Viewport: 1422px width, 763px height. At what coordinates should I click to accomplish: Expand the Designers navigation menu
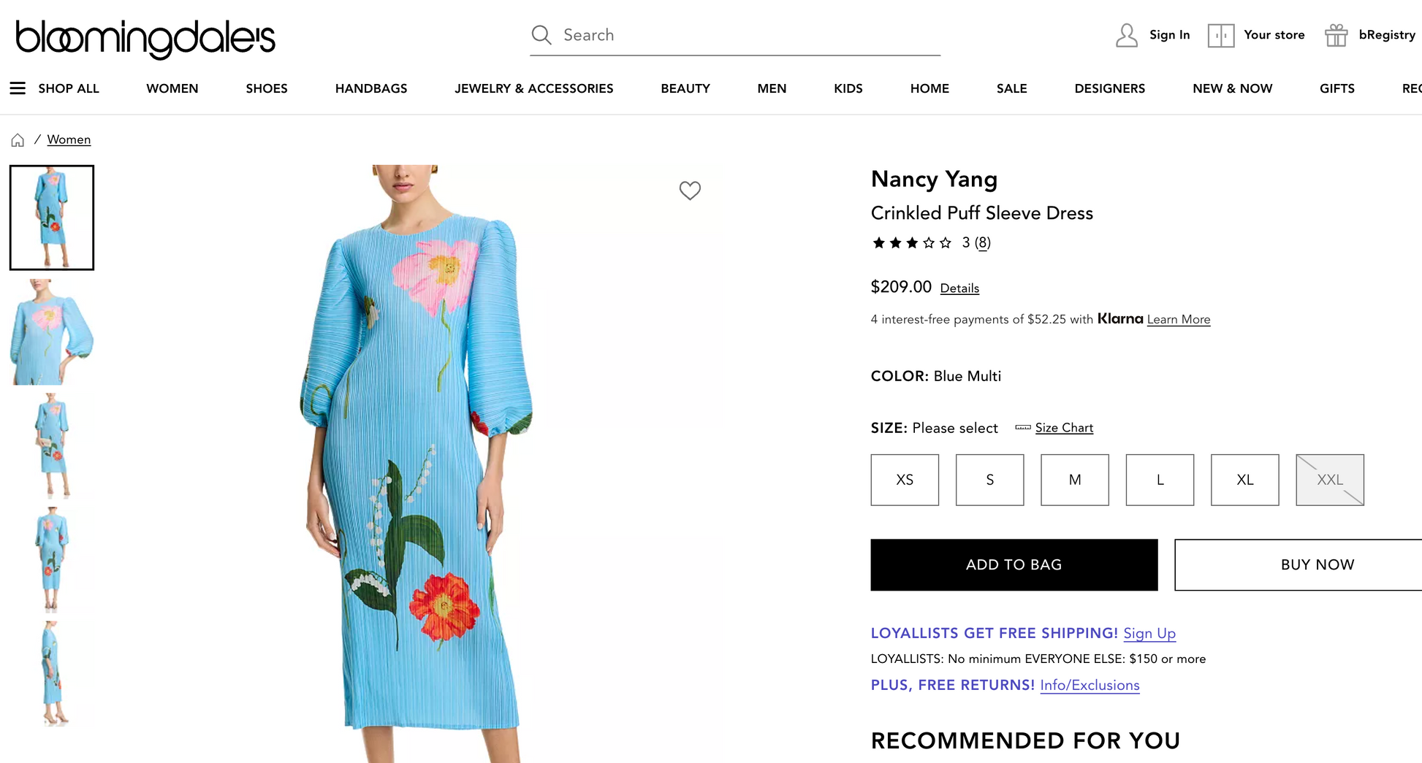(1109, 88)
